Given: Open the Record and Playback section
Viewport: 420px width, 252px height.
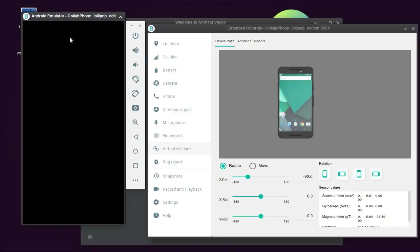Looking at the screenshot, I should [x=179, y=189].
